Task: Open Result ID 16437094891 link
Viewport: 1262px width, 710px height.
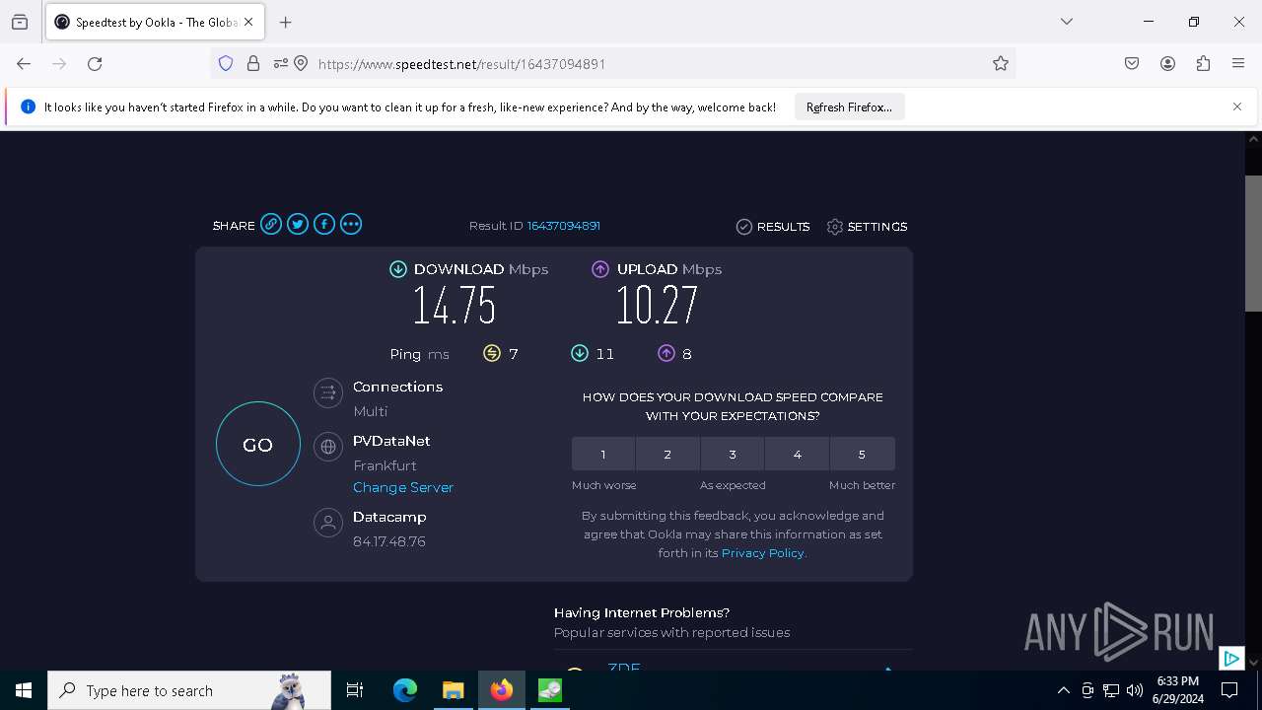Action: pyautogui.click(x=564, y=226)
